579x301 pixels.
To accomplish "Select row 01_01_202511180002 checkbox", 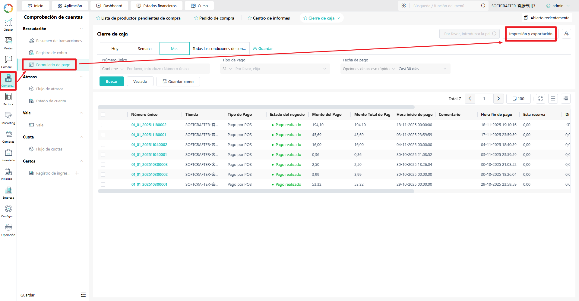I will (103, 125).
